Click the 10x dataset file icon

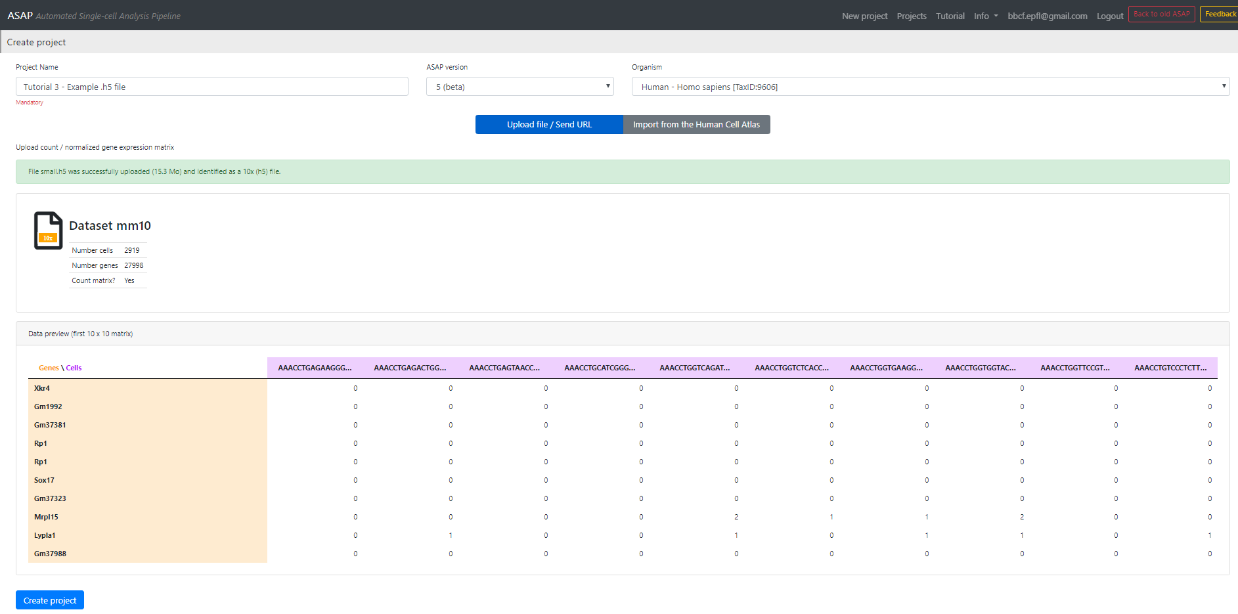(x=48, y=230)
